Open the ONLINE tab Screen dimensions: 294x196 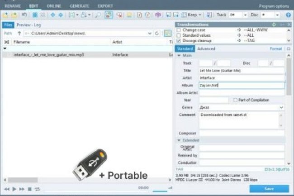coord(54,6)
